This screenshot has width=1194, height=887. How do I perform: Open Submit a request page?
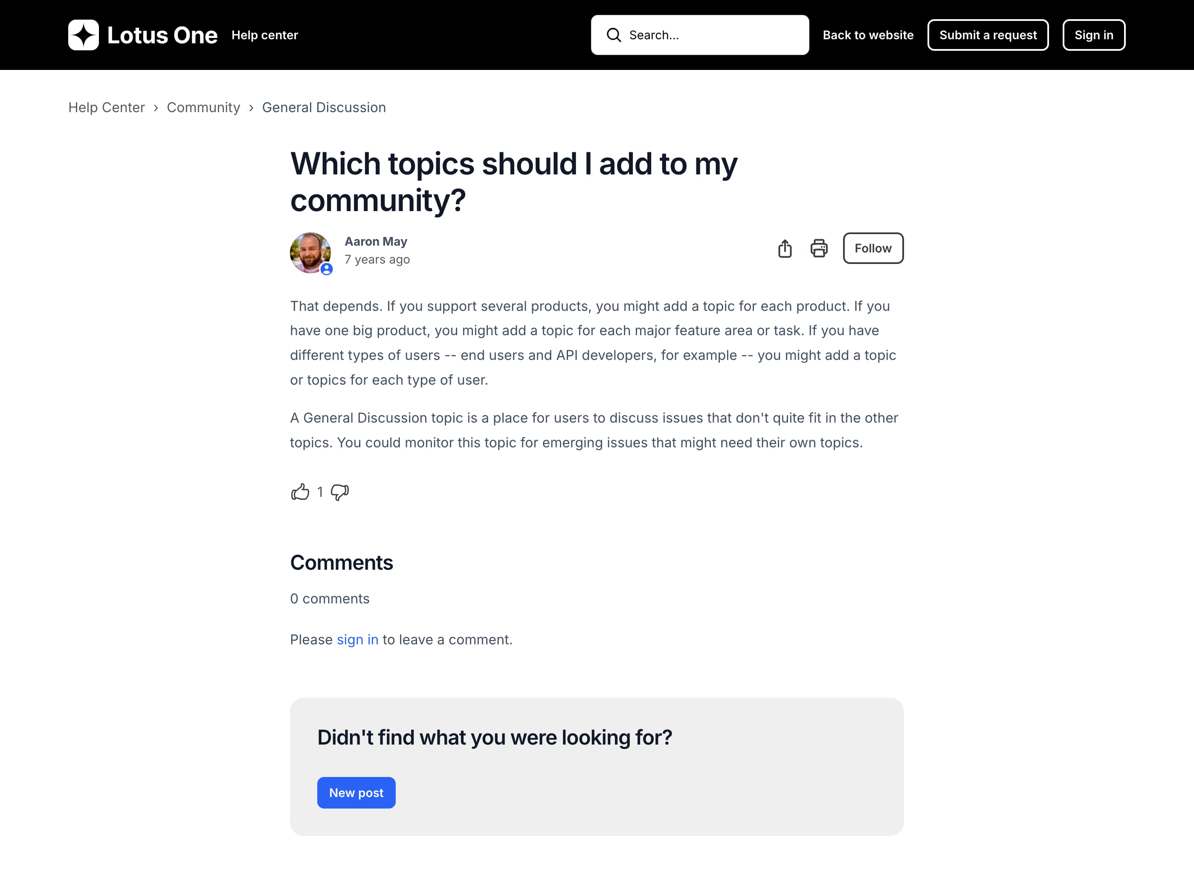[x=987, y=35]
